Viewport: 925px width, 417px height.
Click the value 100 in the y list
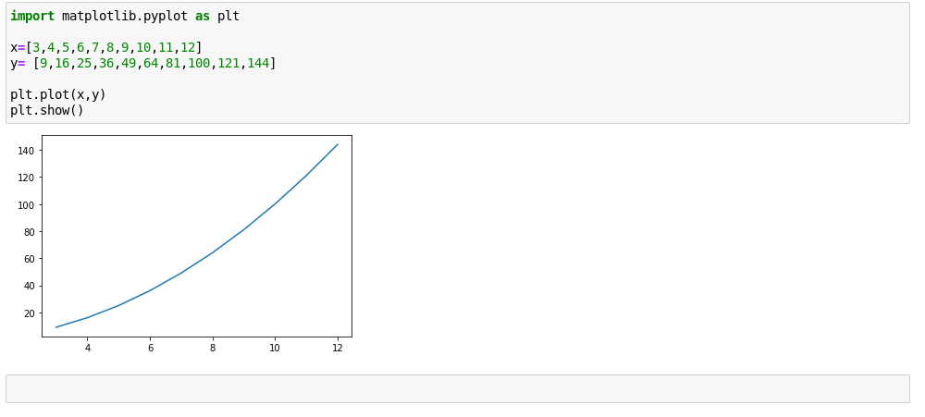[199, 63]
